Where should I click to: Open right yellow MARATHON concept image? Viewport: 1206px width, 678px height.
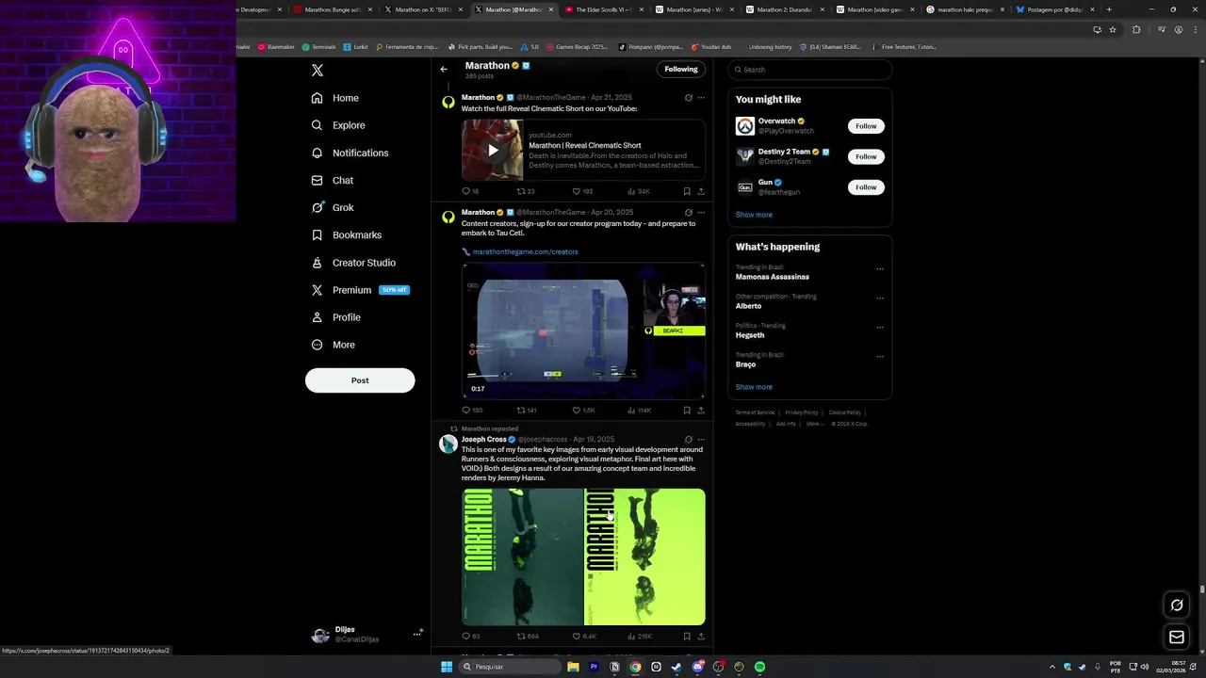point(645,557)
